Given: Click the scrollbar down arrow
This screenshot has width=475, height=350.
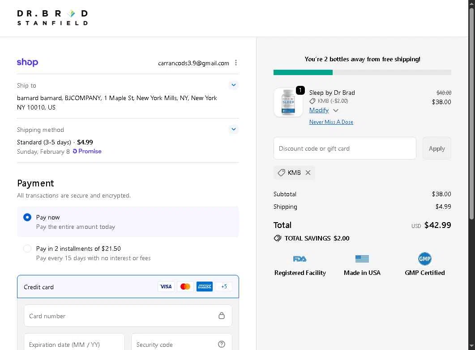Looking at the screenshot, I should (x=471, y=346).
